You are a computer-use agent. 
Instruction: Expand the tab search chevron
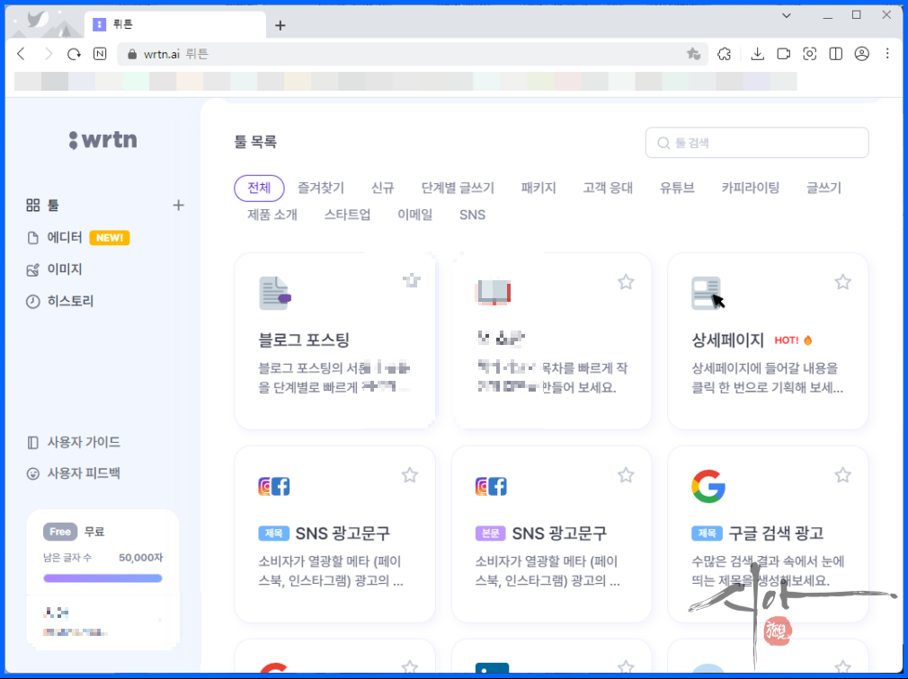pos(787,15)
